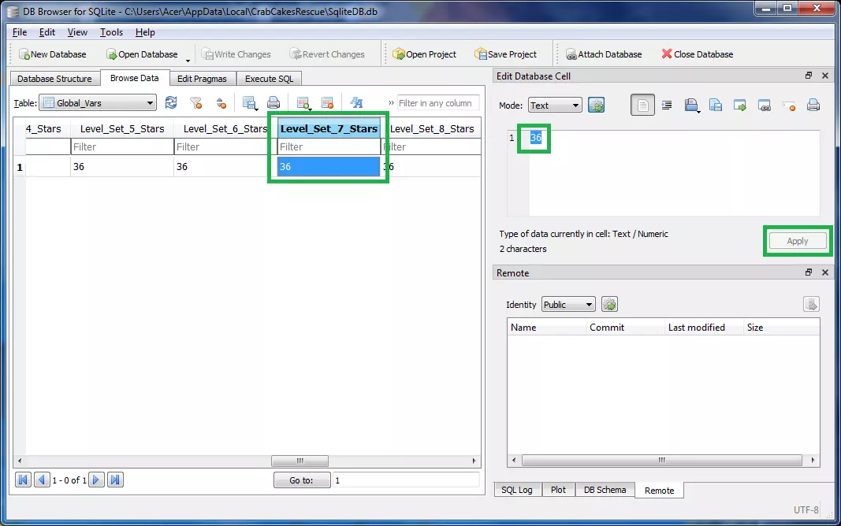Image resolution: width=841 pixels, height=526 pixels.
Task: Click the find and replace text icon
Action: 357,103
